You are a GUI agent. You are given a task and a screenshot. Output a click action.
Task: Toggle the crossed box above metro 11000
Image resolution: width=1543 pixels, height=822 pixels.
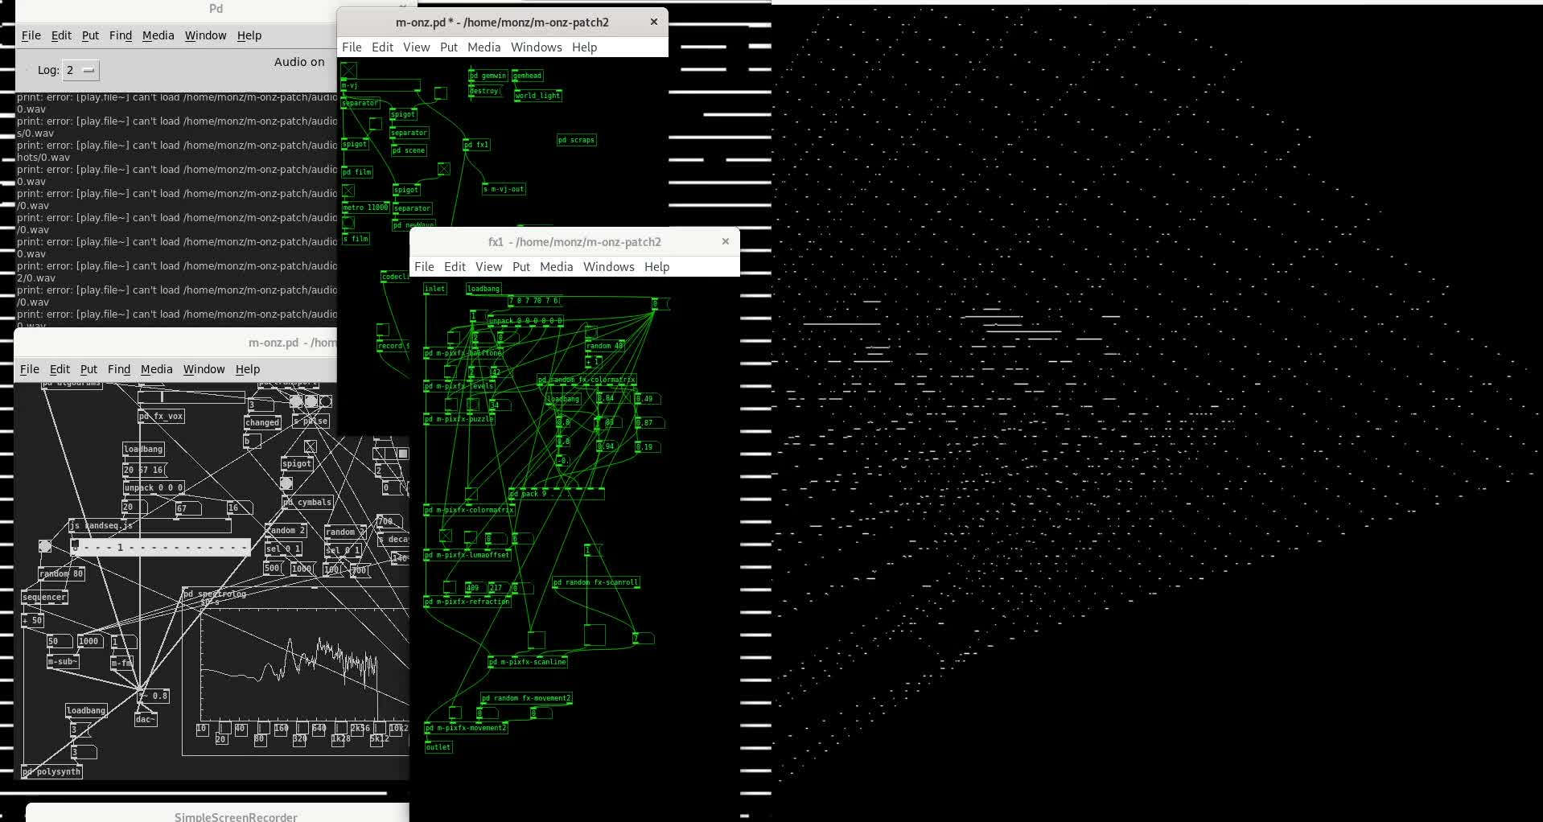[348, 191]
